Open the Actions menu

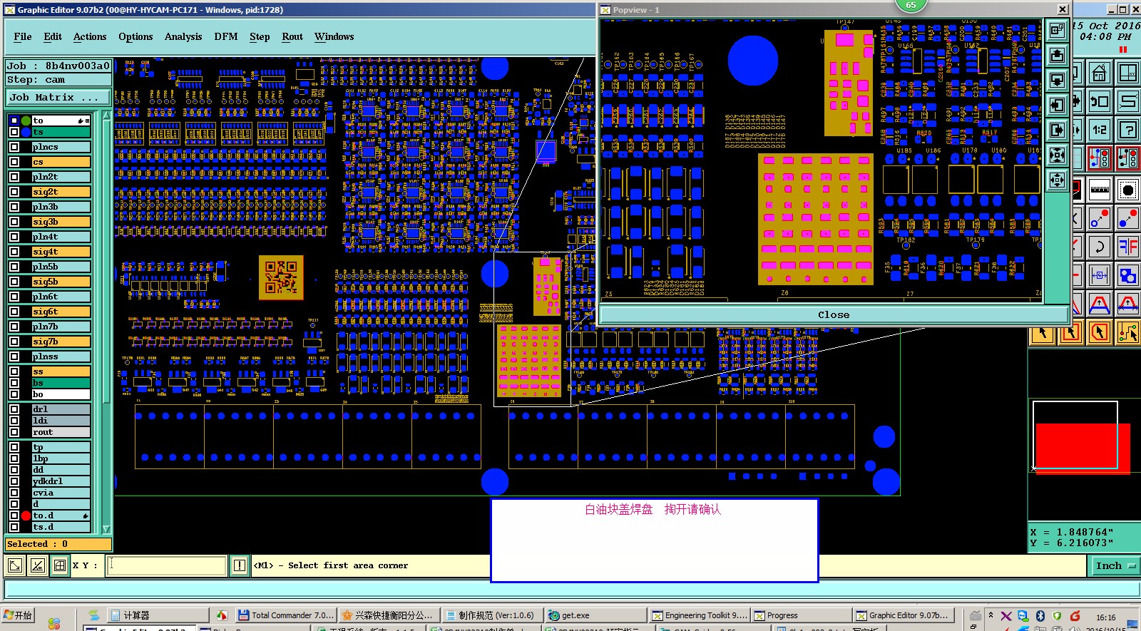click(90, 36)
